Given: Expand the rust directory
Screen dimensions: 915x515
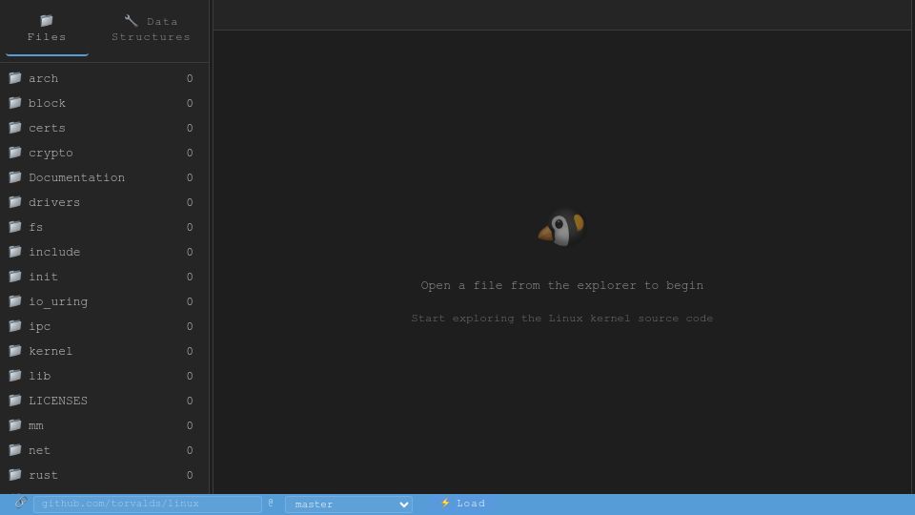Looking at the screenshot, I should coord(105,475).
